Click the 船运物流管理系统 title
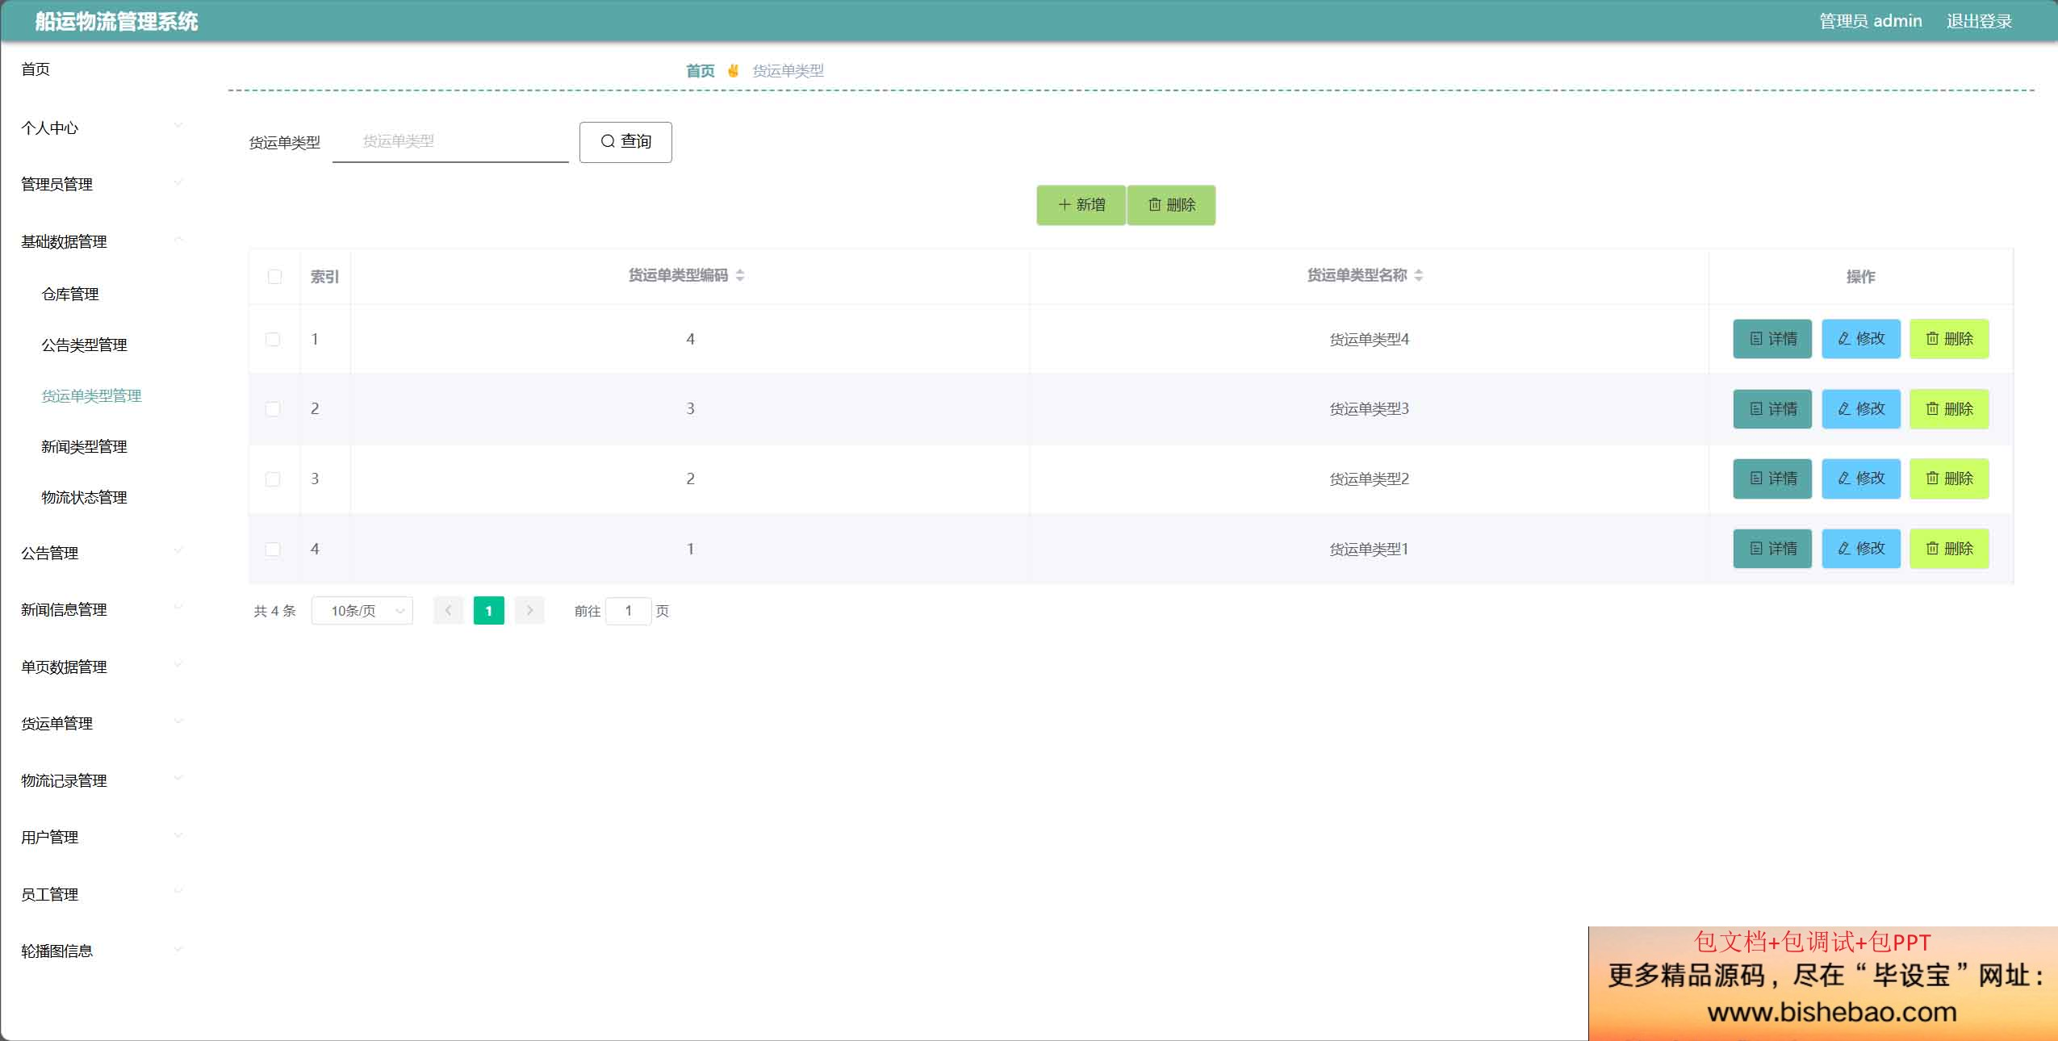Screen dimensions: 2058x1041 point(116,22)
